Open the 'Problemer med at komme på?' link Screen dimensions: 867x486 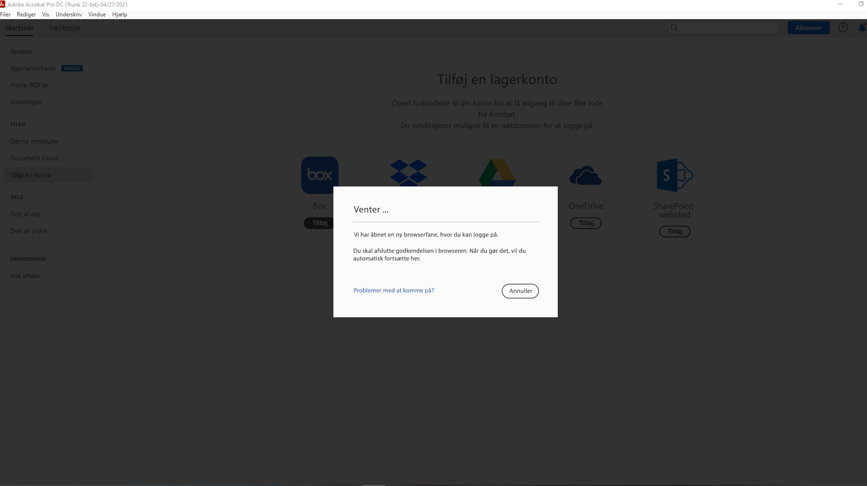(393, 290)
